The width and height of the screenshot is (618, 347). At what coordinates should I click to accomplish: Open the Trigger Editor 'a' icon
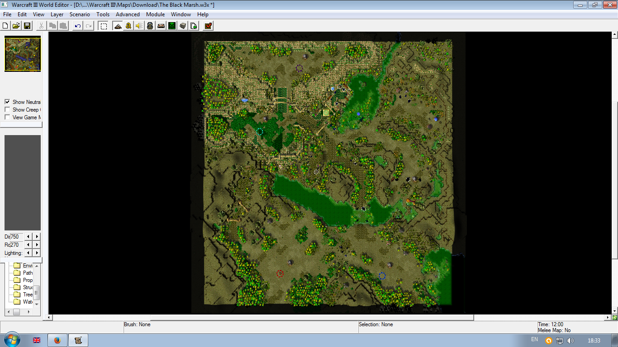(128, 26)
